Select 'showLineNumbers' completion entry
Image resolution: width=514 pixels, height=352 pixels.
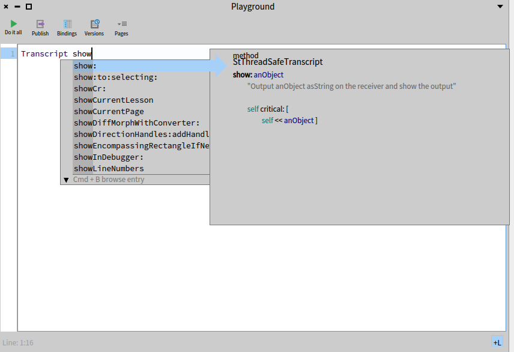coord(109,169)
